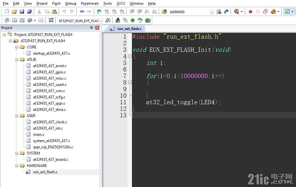This screenshot has height=187, width=296.
Task: Click the Save All icon
Action: (29, 12)
